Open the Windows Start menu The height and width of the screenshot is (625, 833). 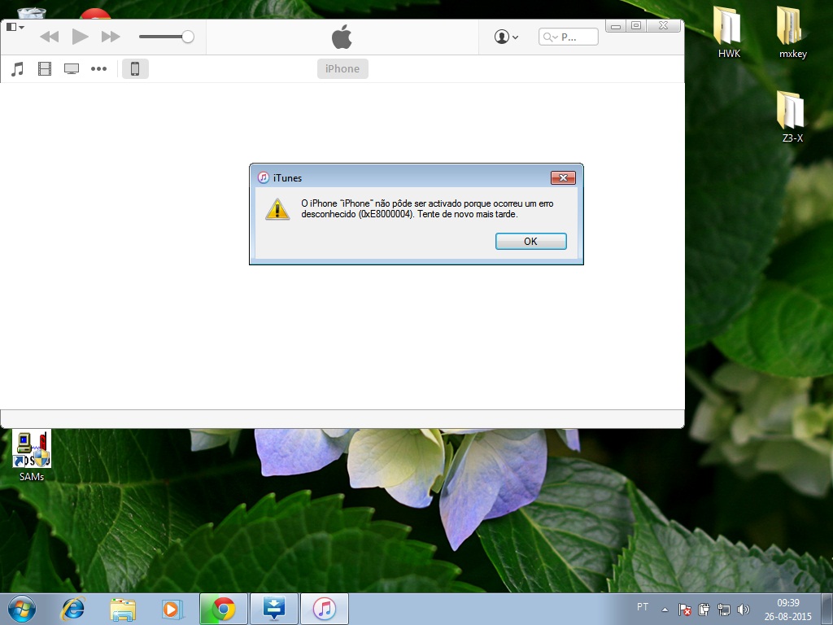click(x=21, y=609)
